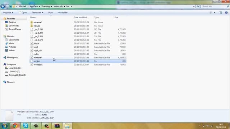Open the Videos library
Image resolution: width=230 pixels, height=129 pixels.
[11, 50]
